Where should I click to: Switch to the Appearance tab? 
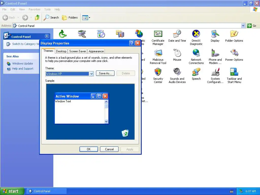[96, 51]
